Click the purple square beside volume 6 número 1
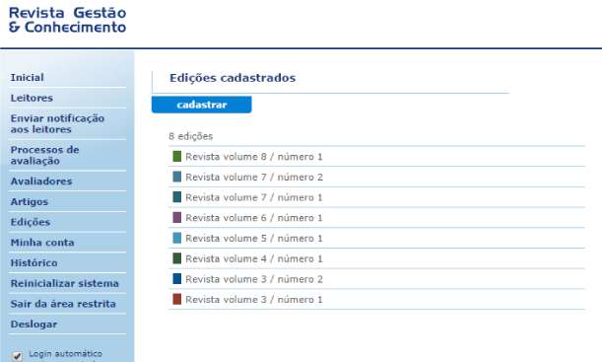The image size is (602, 362). pyautogui.click(x=177, y=218)
